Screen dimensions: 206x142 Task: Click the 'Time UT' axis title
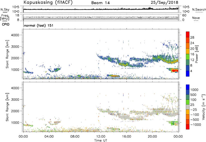(x=101, y=140)
